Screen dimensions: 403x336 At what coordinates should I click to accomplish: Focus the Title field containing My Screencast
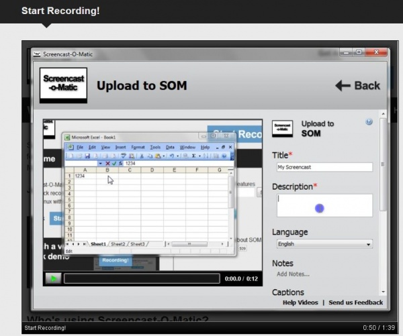[x=324, y=167]
